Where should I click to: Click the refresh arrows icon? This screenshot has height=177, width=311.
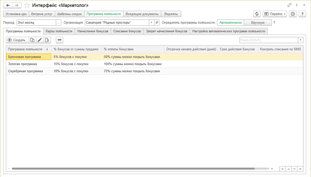[x=257, y=14]
